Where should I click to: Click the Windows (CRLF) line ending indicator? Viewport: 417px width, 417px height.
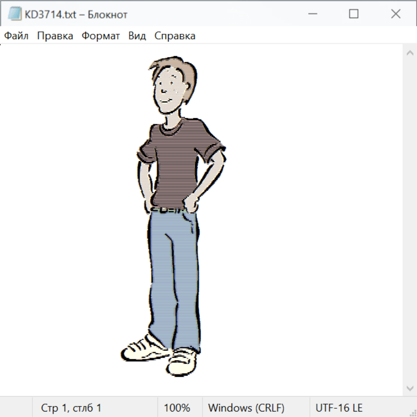(x=246, y=408)
